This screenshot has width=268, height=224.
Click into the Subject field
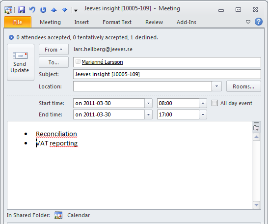[x=167, y=74]
